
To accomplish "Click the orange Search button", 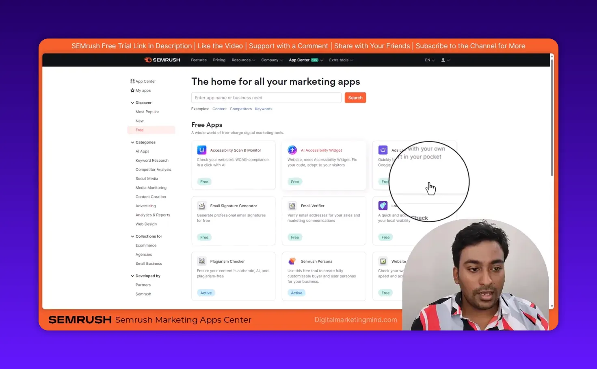I will click(355, 97).
